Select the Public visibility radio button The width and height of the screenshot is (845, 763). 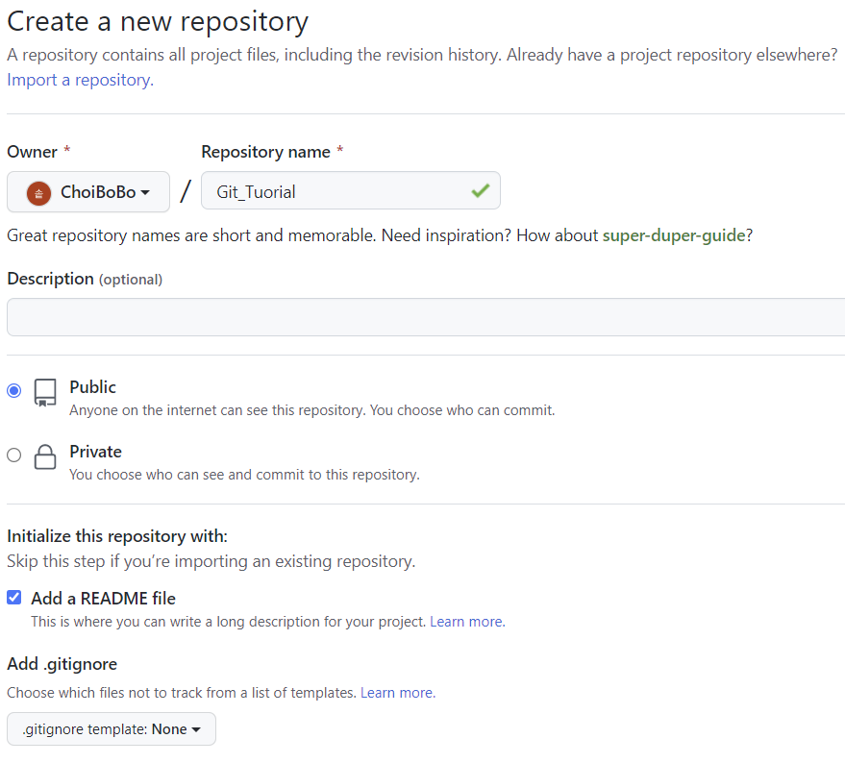[x=14, y=390]
